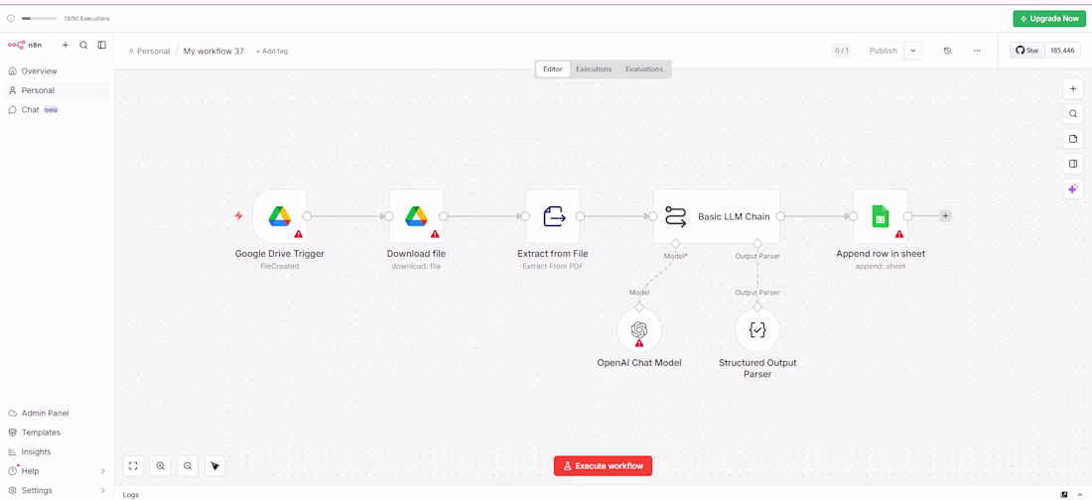Viewport: 1092px width, 500px height.
Task: Click the Logs pop-out icon
Action: (x=1063, y=494)
